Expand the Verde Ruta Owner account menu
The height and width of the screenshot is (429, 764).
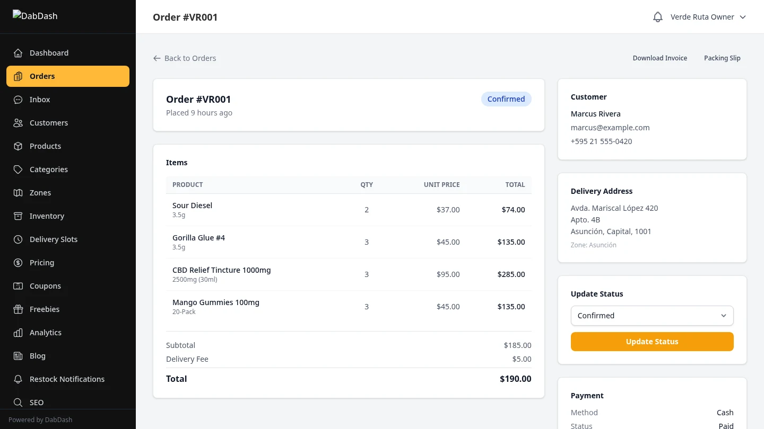[x=708, y=16]
